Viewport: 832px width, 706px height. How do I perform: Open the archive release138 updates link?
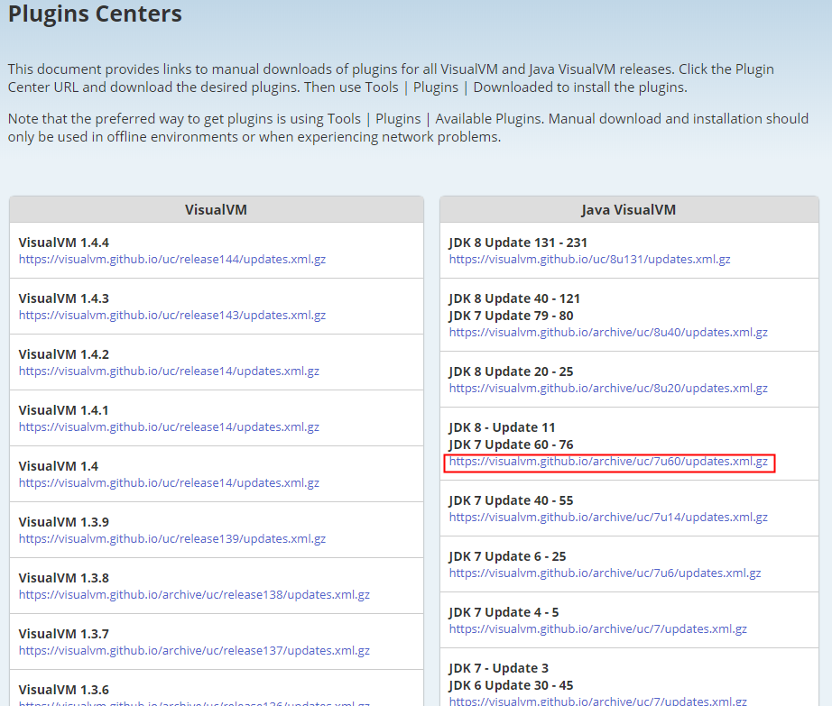pyautogui.click(x=194, y=595)
